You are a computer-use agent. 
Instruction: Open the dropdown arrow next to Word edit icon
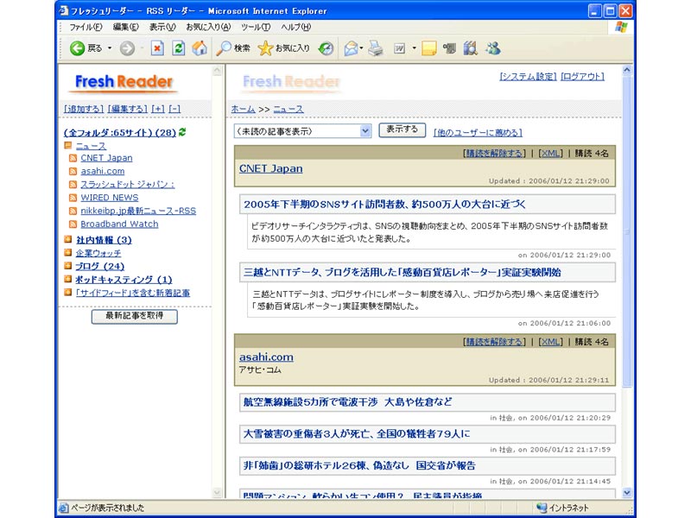coord(414,48)
